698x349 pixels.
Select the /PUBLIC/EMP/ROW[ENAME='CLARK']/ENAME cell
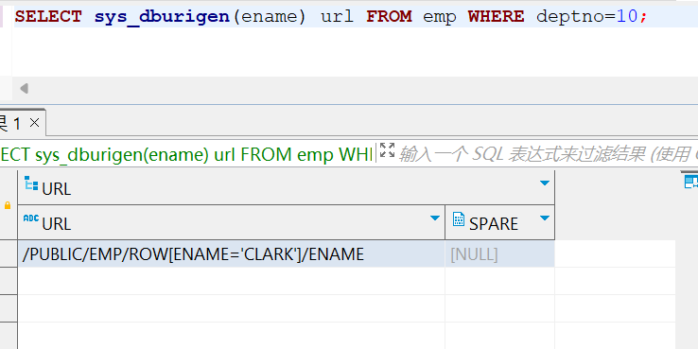point(232,254)
